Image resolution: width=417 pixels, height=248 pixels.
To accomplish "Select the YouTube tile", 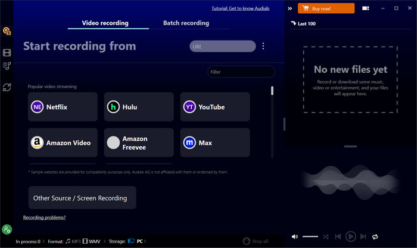I will click(x=215, y=107).
